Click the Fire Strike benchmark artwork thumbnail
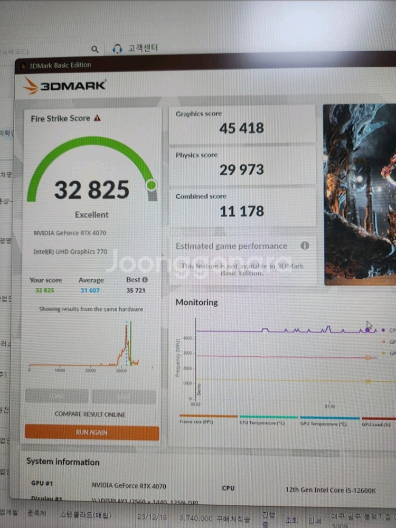396x528 pixels. pyautogui.click(x=359, y=194)
